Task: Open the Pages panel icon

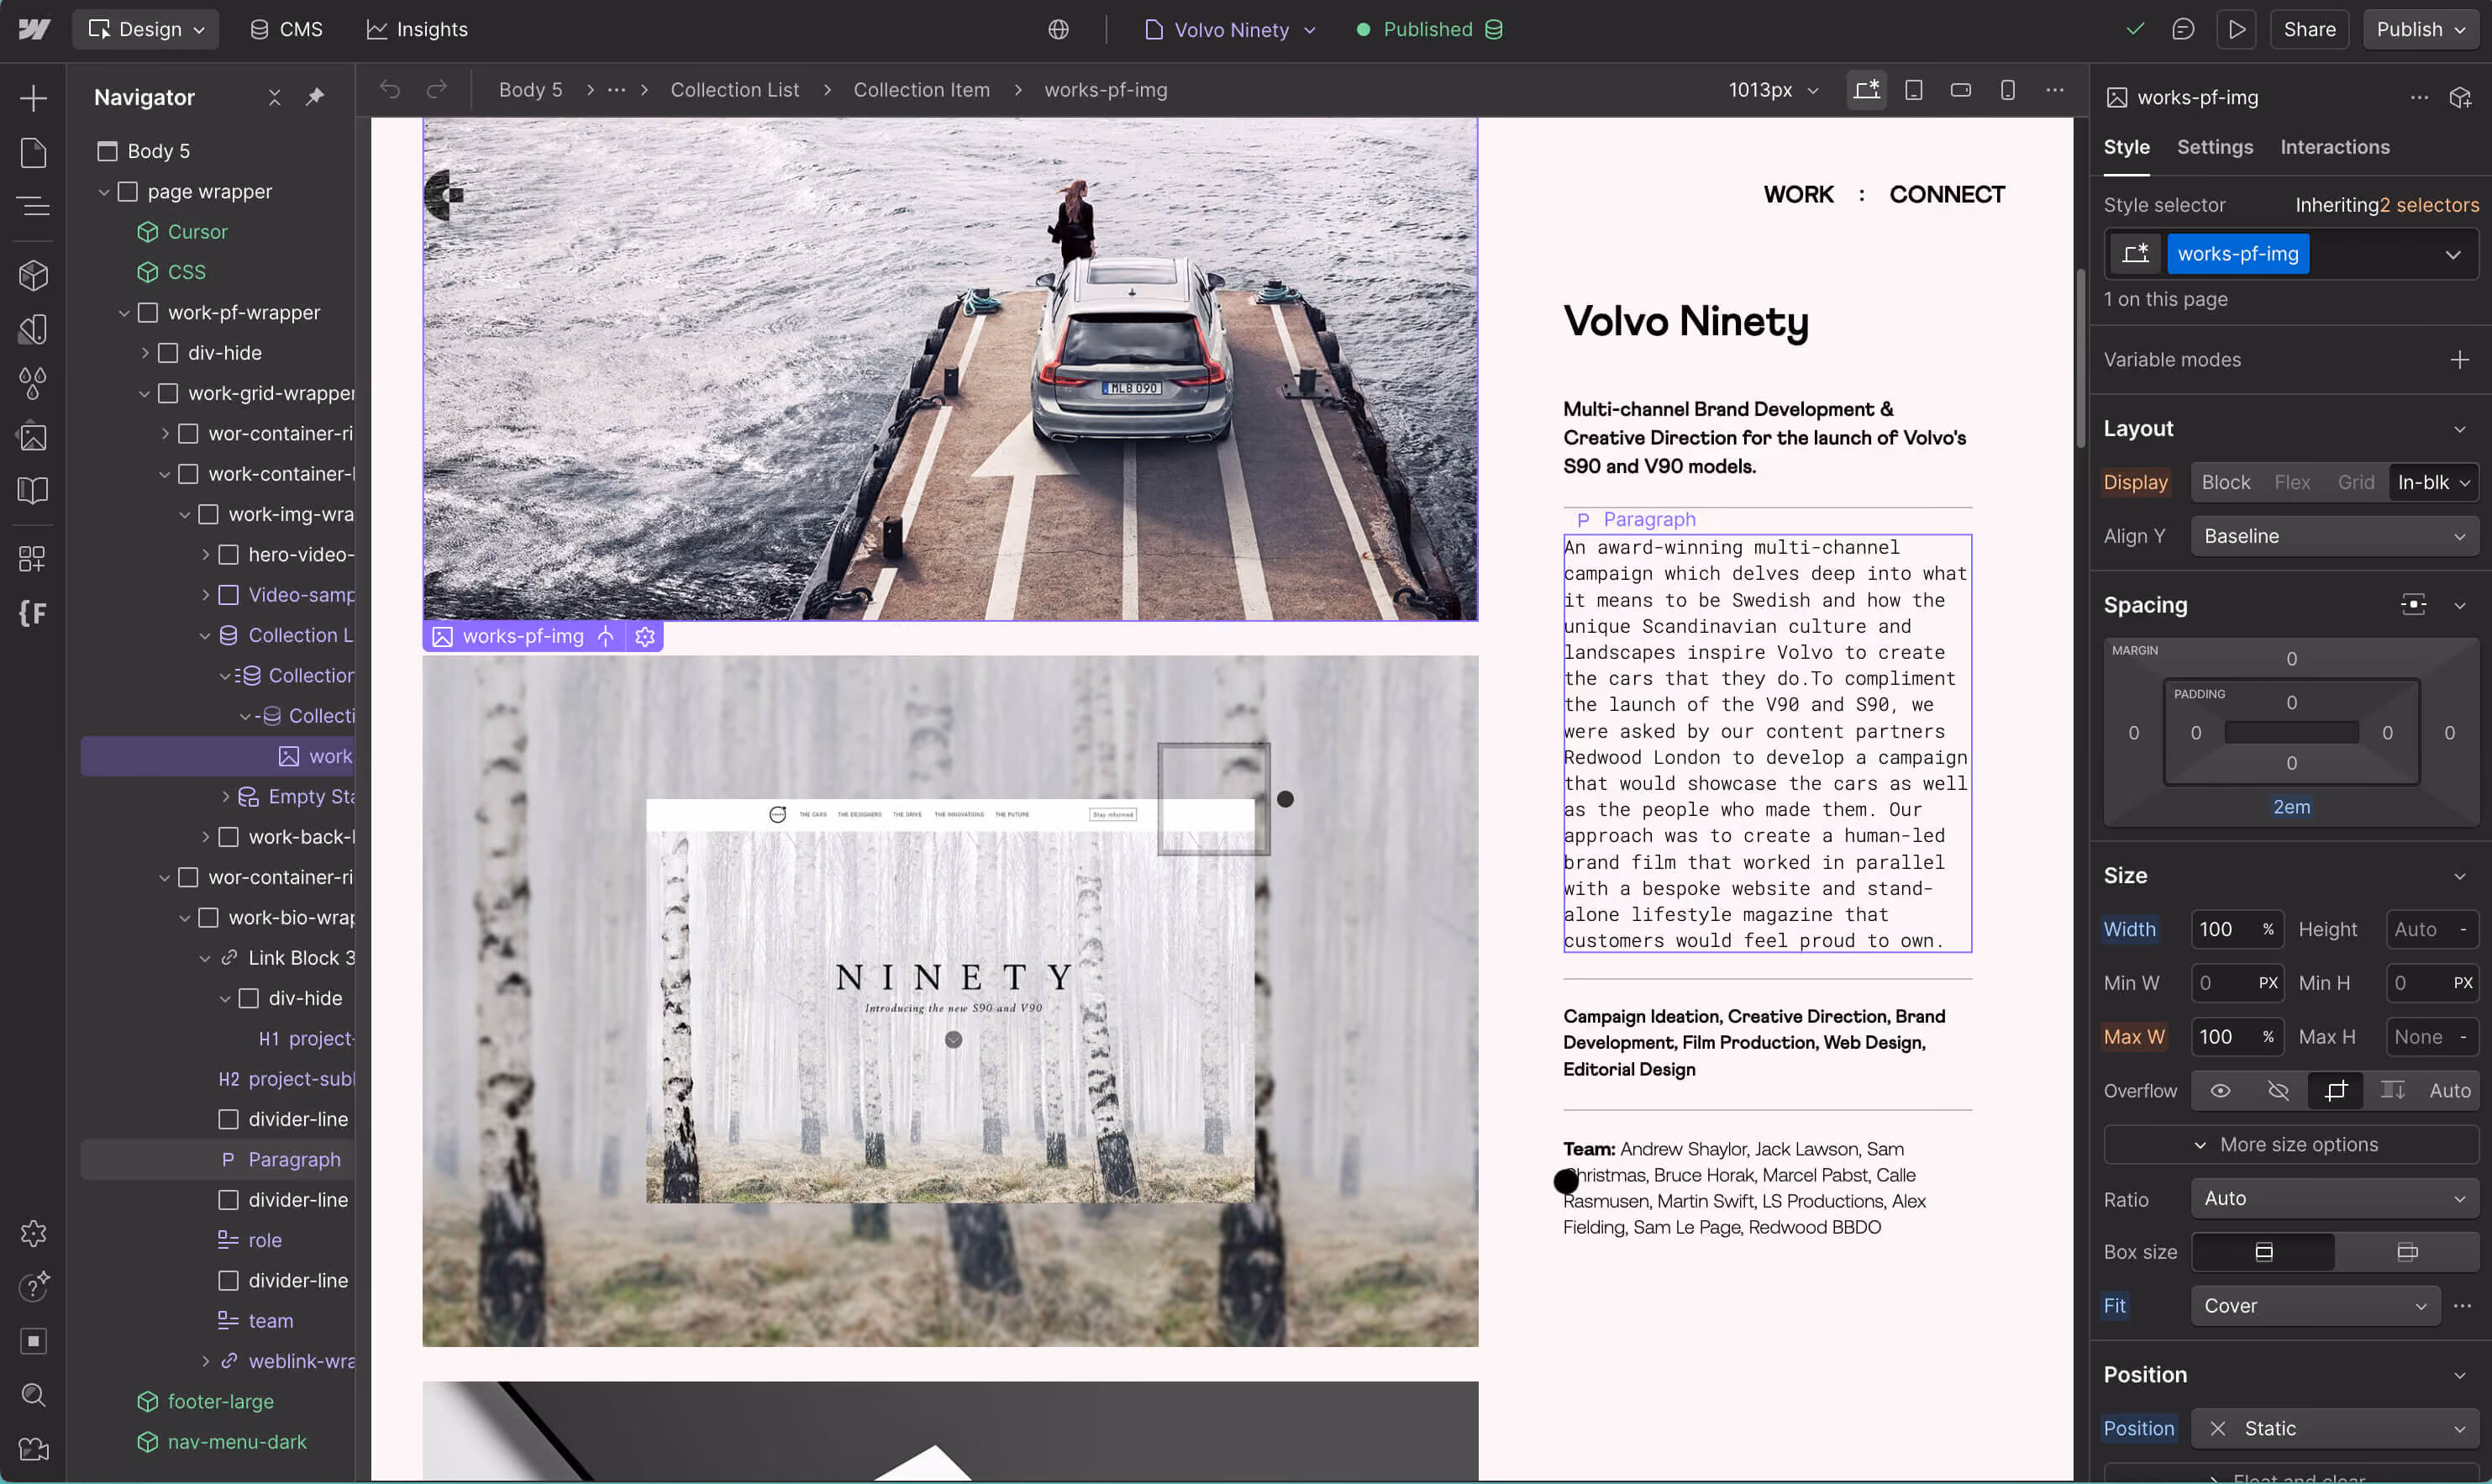Action: (33, 152)
